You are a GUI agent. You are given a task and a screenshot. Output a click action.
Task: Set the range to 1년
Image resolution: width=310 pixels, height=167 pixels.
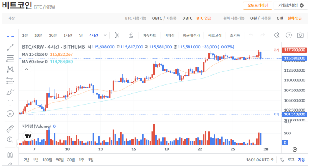click(x=36, y=160)
